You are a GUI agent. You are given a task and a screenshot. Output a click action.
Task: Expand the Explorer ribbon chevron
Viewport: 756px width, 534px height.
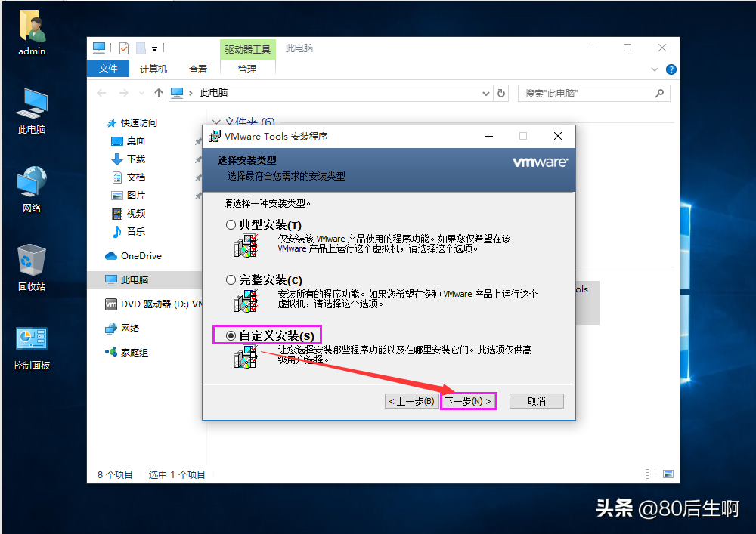click(x=654, y=69)
